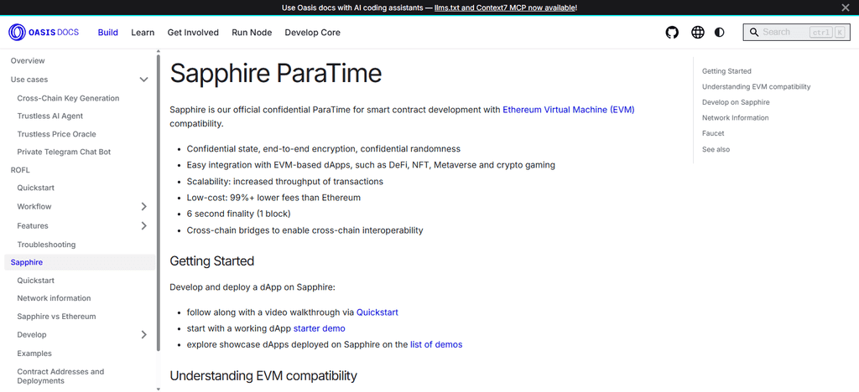Jump to Network Information in contents
The width and height of the screenshot is (859, 392).
pos(735,117)
